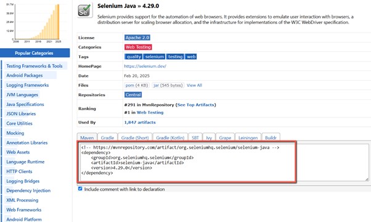371x222 pixels.
Task: Switch to the SBT tab
Action: [x=195, y=138]
